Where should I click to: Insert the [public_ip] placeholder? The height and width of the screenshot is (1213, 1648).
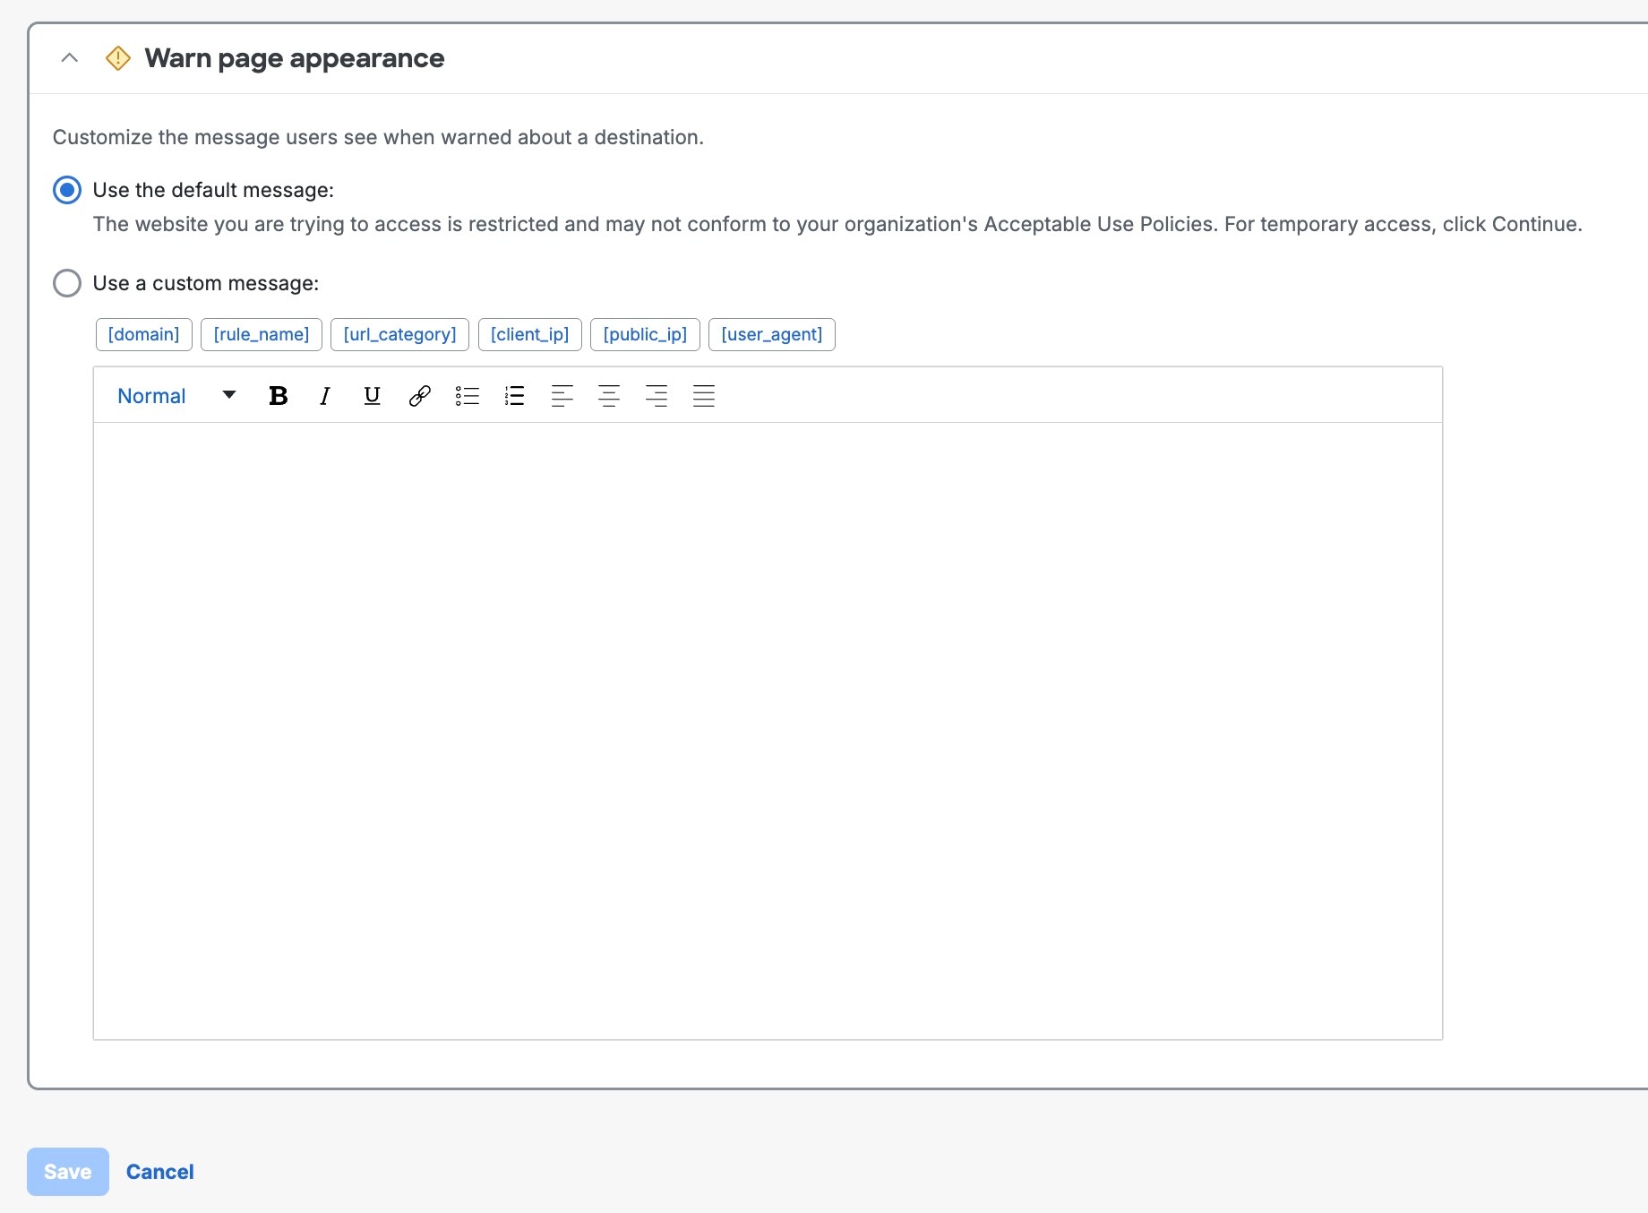coord(646,334)
